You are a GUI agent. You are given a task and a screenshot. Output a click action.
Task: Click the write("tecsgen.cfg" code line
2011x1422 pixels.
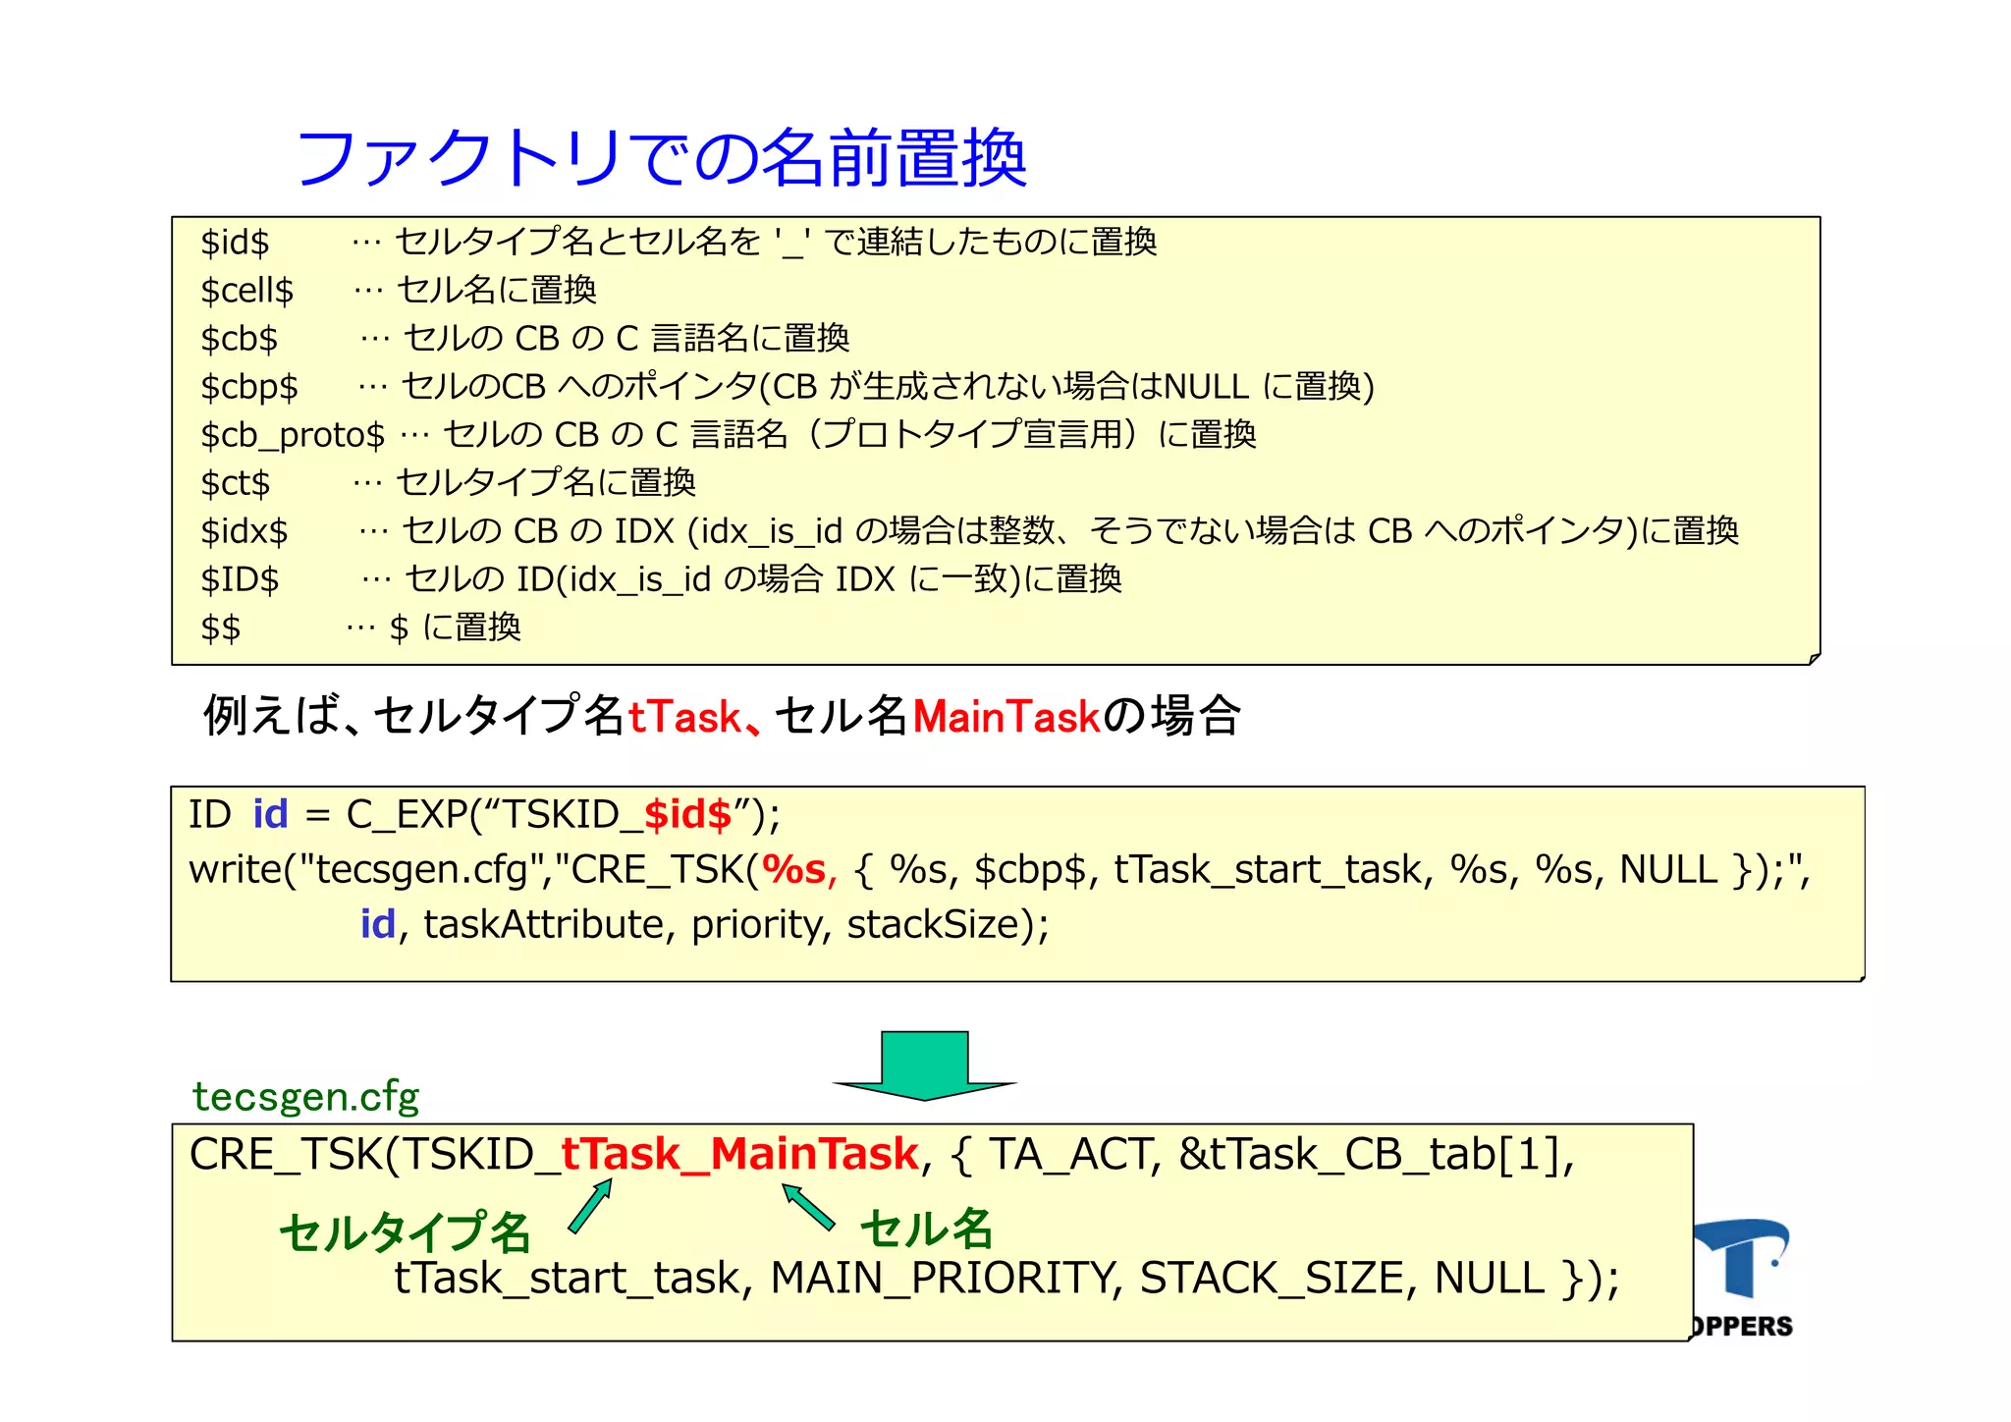coord(1000,869)
